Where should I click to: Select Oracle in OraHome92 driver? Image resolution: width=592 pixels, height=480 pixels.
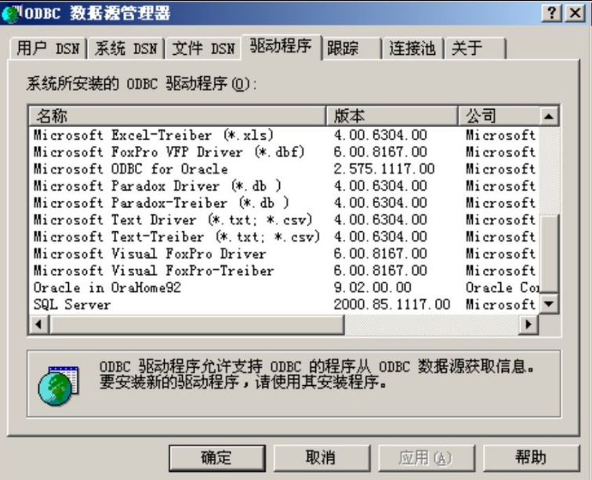[x=284, y=287]
